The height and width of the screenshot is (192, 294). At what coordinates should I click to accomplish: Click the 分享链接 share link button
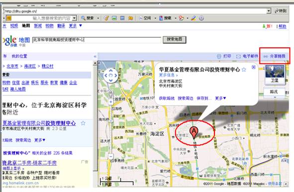pyautogui.click(x=275, y=56)
